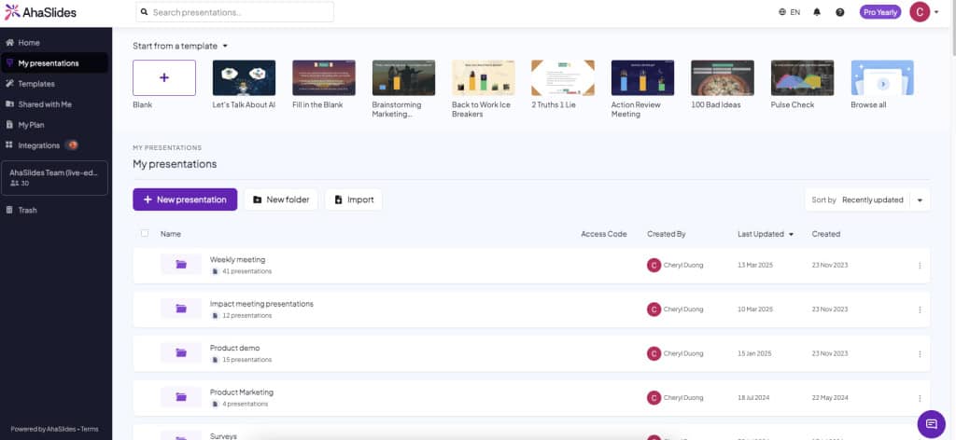Open the 100 Bad Ideas template
The image size is (956, 440).
[x=723, y=78]
